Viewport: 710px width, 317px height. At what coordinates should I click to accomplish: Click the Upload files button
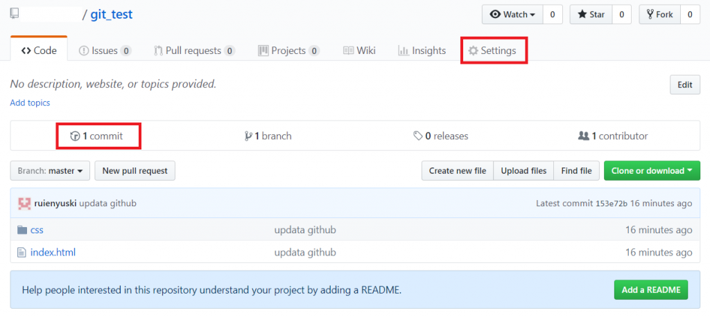click(x=523, y=170)
